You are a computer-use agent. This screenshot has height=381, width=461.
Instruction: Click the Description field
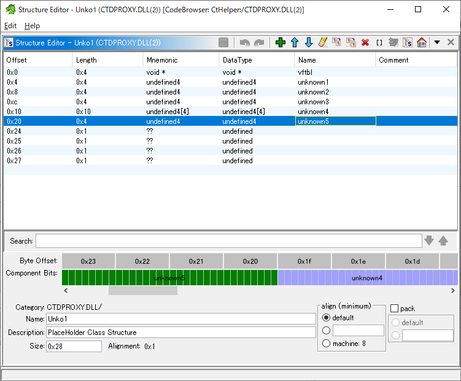pos(181,333)
